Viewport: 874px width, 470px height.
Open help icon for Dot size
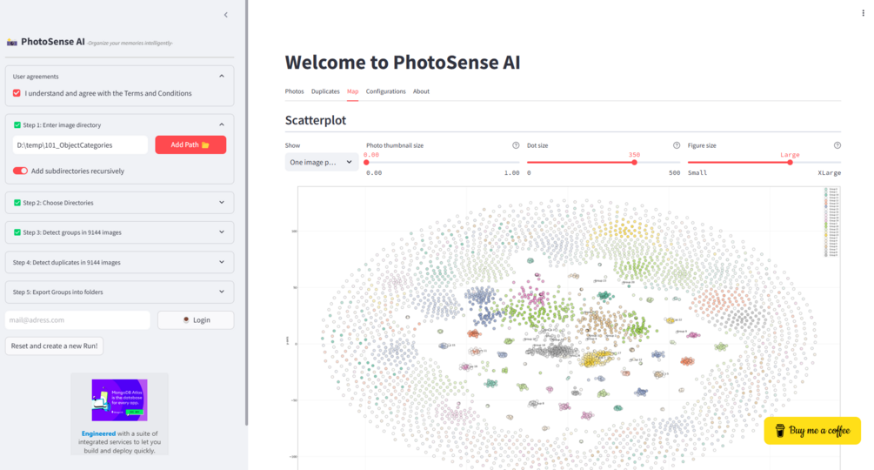point(676,145)
